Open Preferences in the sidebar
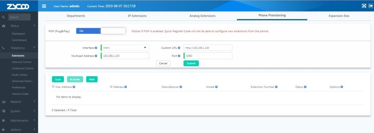The image size is (374, 133). click(19, 87)
